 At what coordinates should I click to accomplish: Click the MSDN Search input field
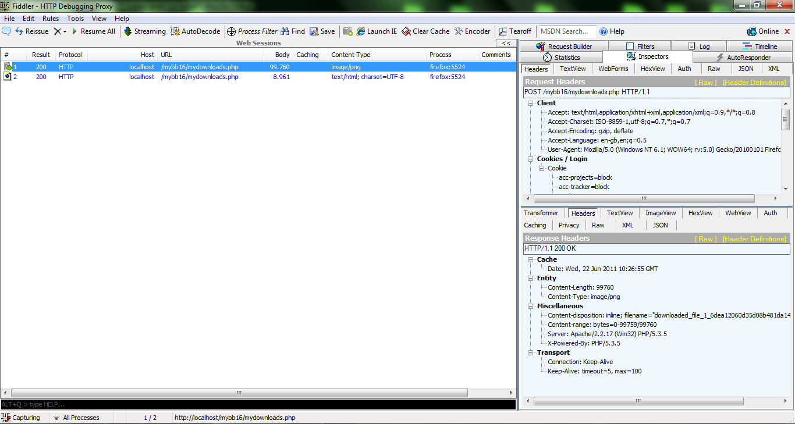click(x=567, y=31)
